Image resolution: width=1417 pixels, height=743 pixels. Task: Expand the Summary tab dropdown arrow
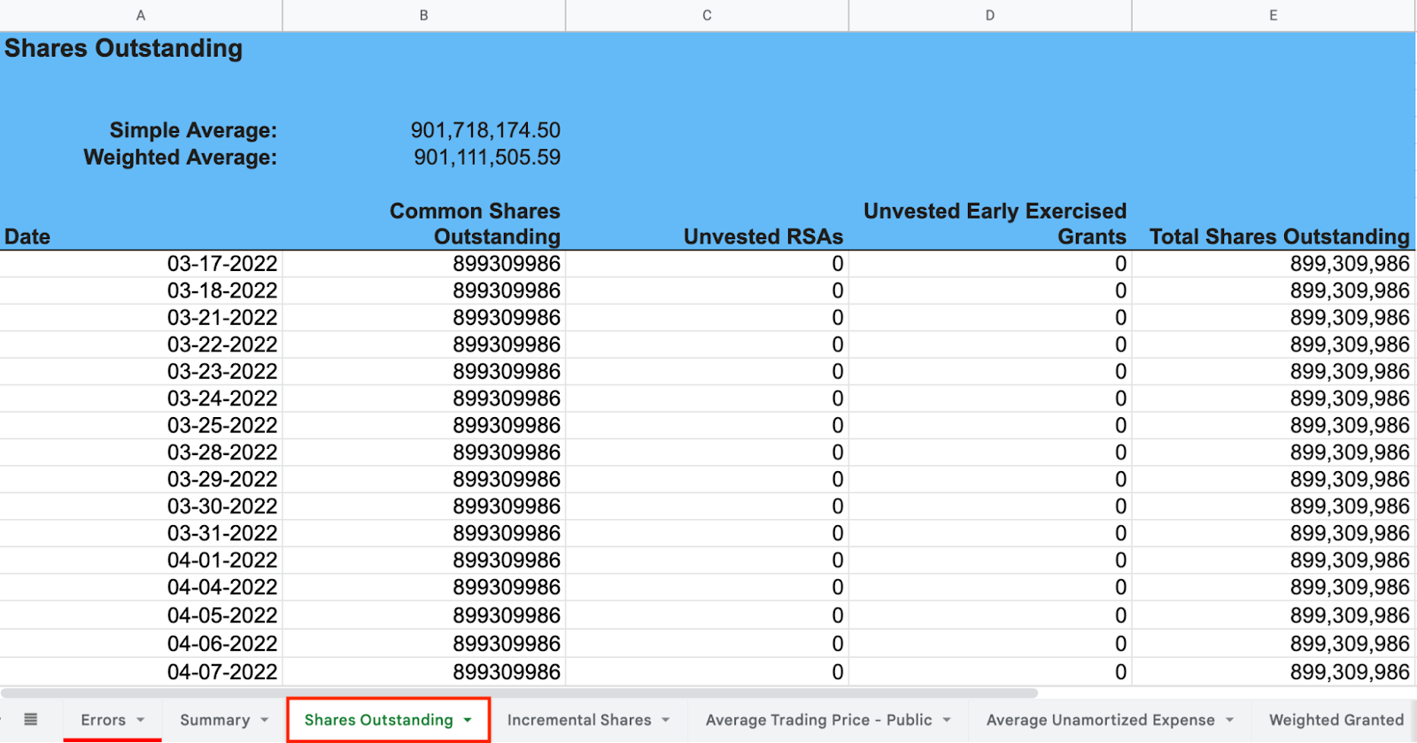pos(265,720)
